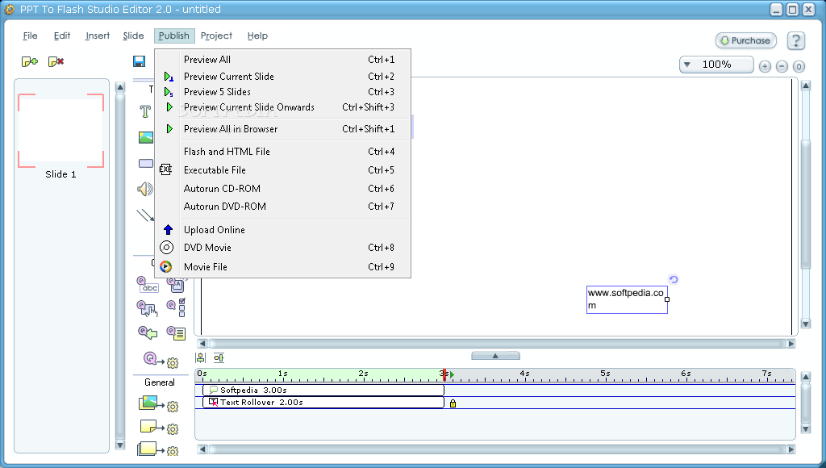Click the canvas horizontal scrollbar right arrow
The width and height of the screenshot is (826, 468).
coord(791,344)
